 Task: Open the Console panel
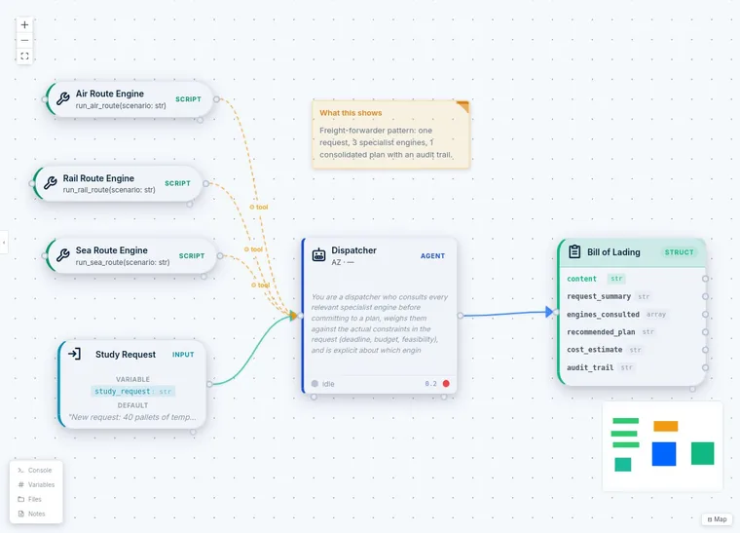point(35,471)
